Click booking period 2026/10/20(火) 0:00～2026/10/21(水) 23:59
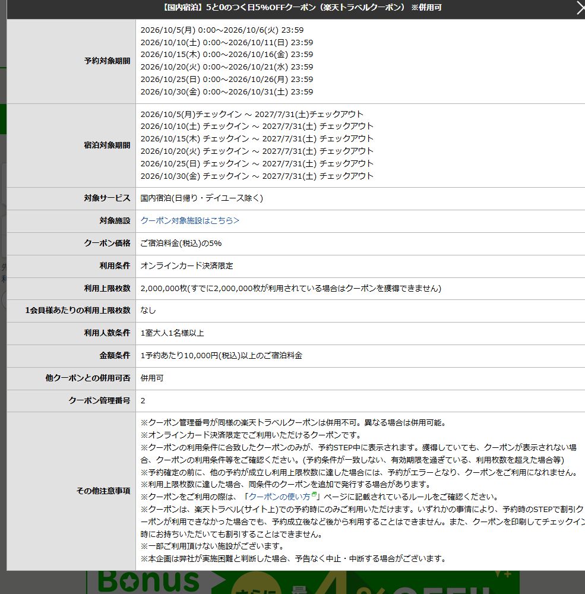 coord(226,67)
